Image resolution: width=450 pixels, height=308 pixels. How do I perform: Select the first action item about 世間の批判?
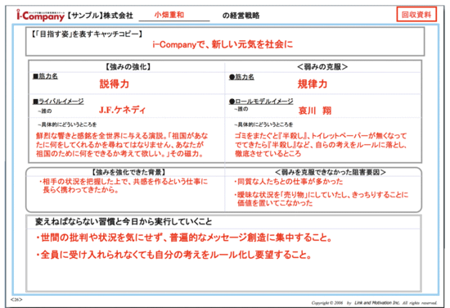coord(184,238)
